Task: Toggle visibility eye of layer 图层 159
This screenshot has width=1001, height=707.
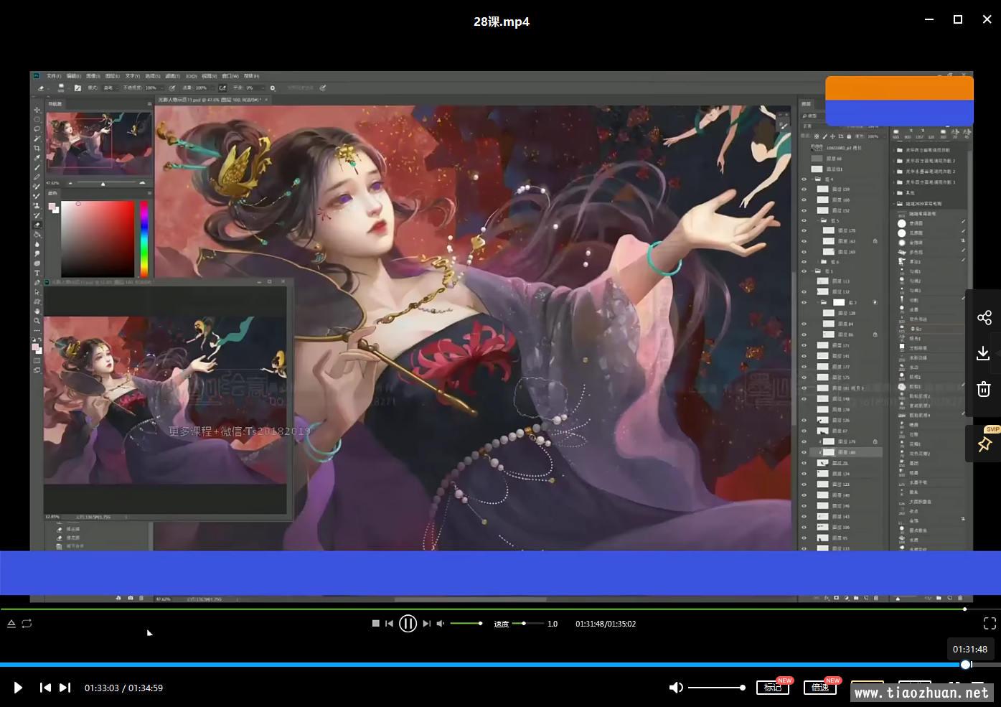Action: point(804,189)
